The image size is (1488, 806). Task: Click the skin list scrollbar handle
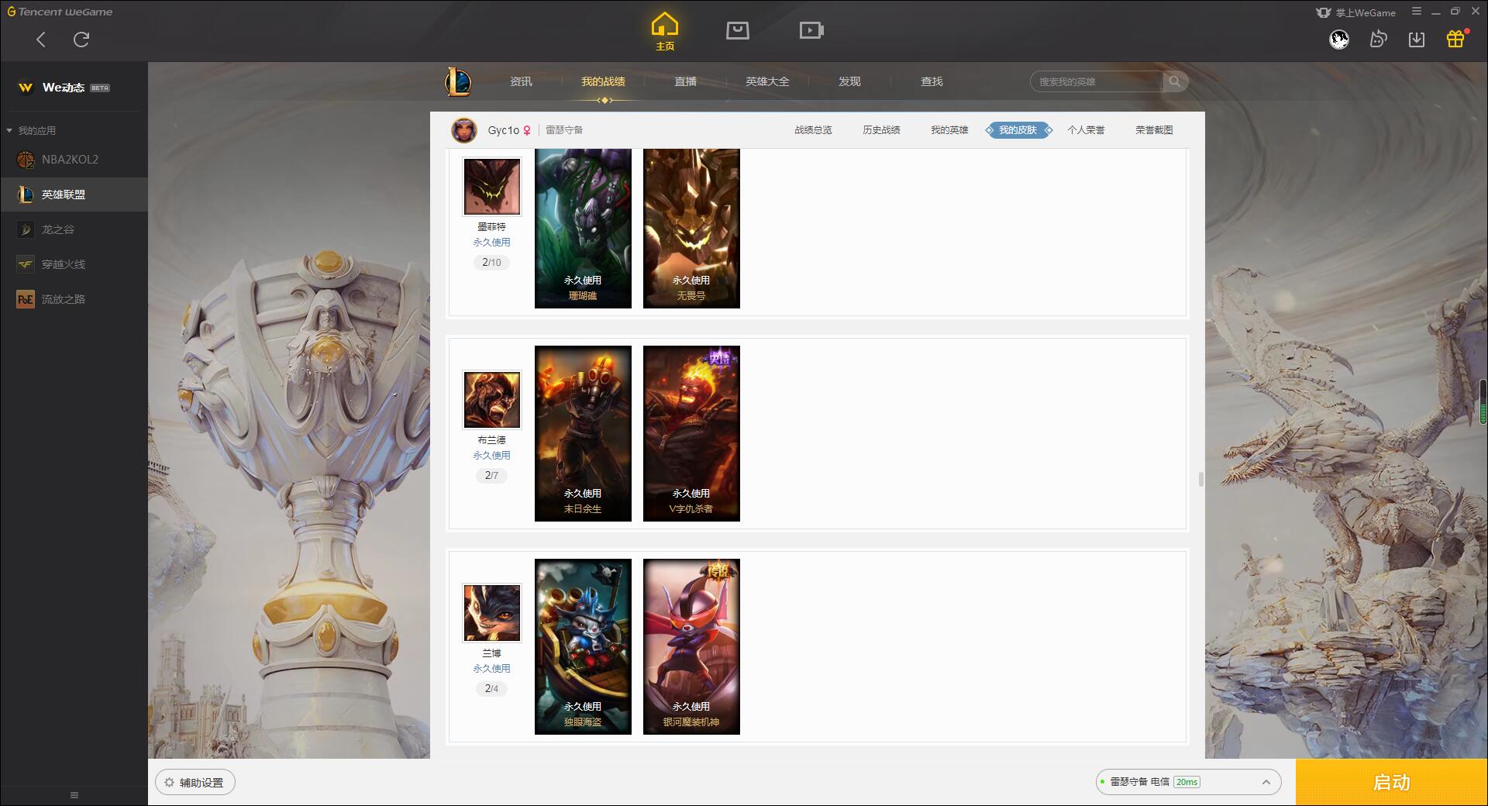[x=1200, y=479]
